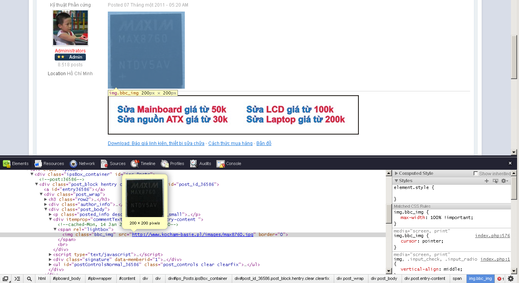This screenshot has height=283, width=519.
Task: Open the index.php:1 stylesheet link
Action: [495, 259]
